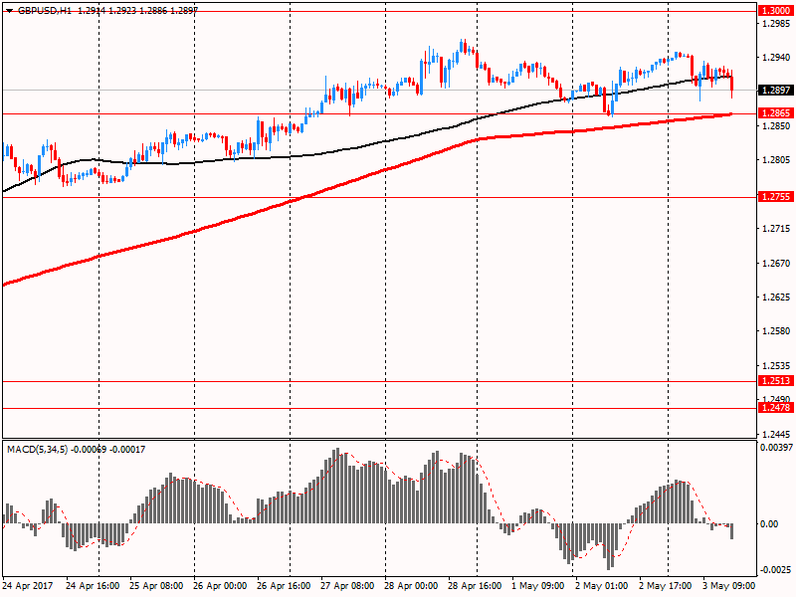Viewport: 796px width, 597px height.
Task: Select the 1.2625 price axis value
Action: tap(776, 297)
